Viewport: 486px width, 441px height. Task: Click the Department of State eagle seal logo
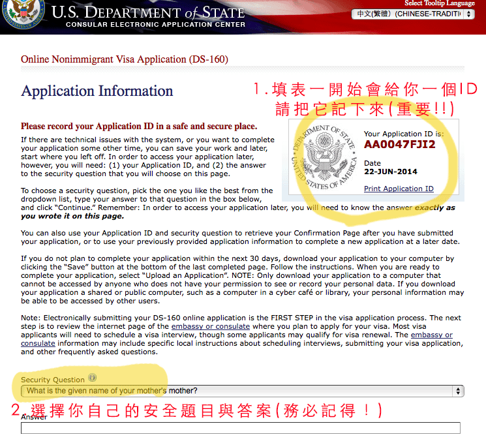23,12
